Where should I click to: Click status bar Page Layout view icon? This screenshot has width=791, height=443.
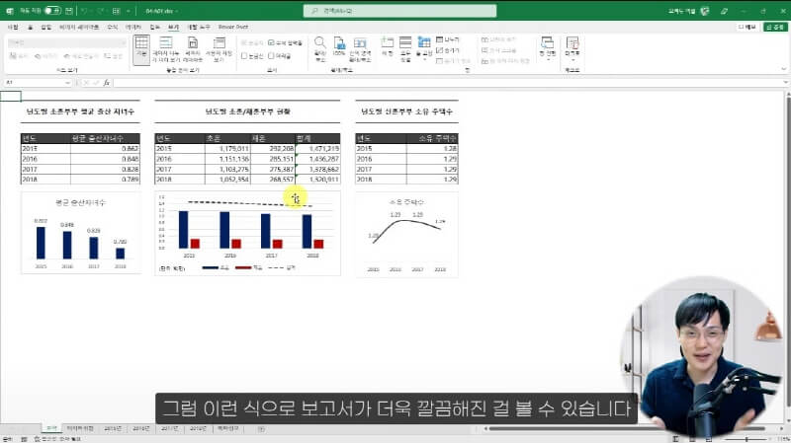click(692, 439)
